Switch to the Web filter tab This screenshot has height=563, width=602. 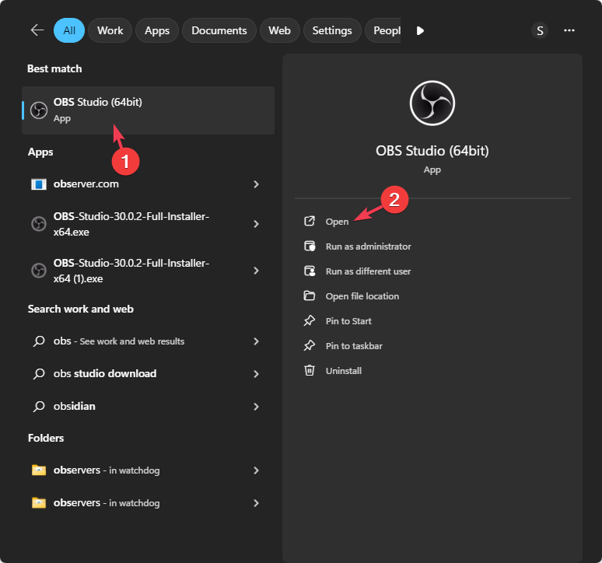tap(279, 30)
